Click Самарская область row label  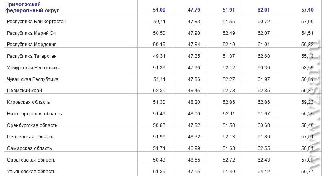pos(29,148)
